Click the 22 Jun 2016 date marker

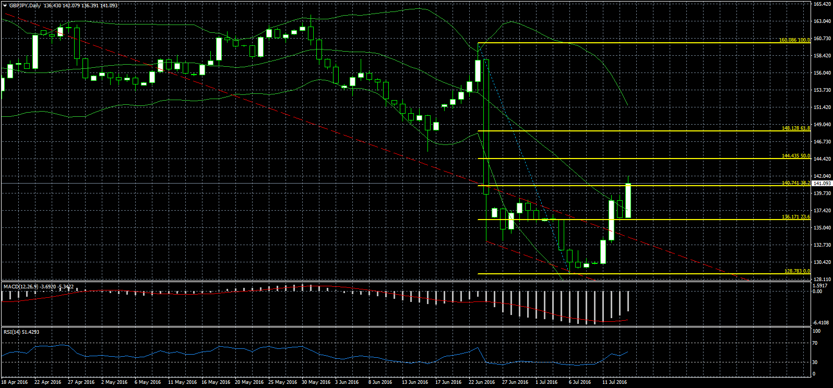482,382
